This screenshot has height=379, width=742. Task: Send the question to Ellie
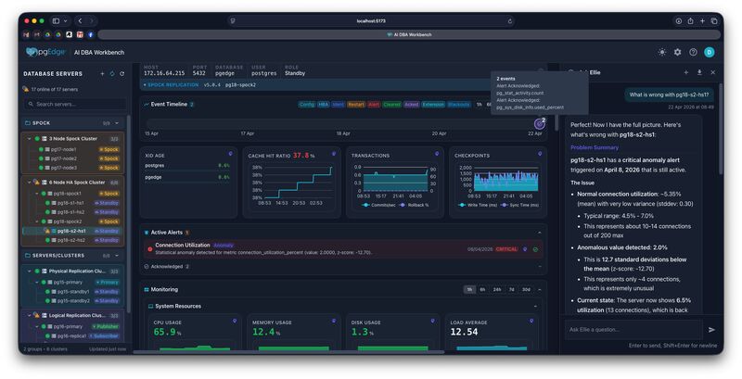pos(711,330)
